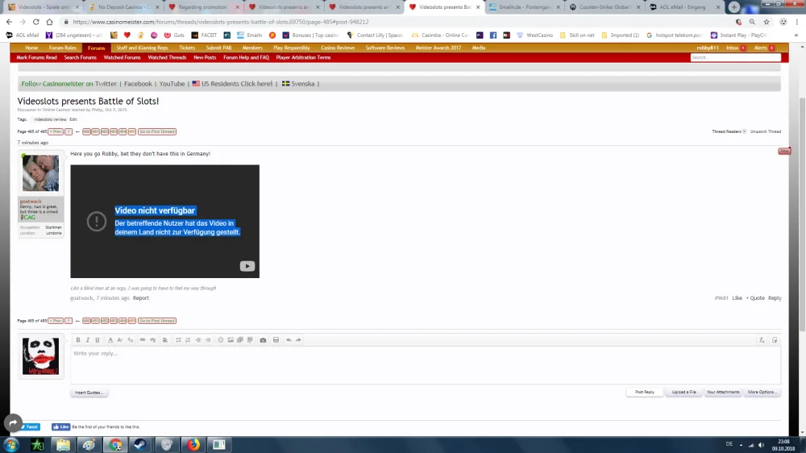
Task: Reload the browser page
Action: pyautogui.click(x=36, y=22)
